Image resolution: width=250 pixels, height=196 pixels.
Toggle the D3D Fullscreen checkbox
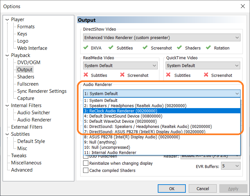[86, 157]
